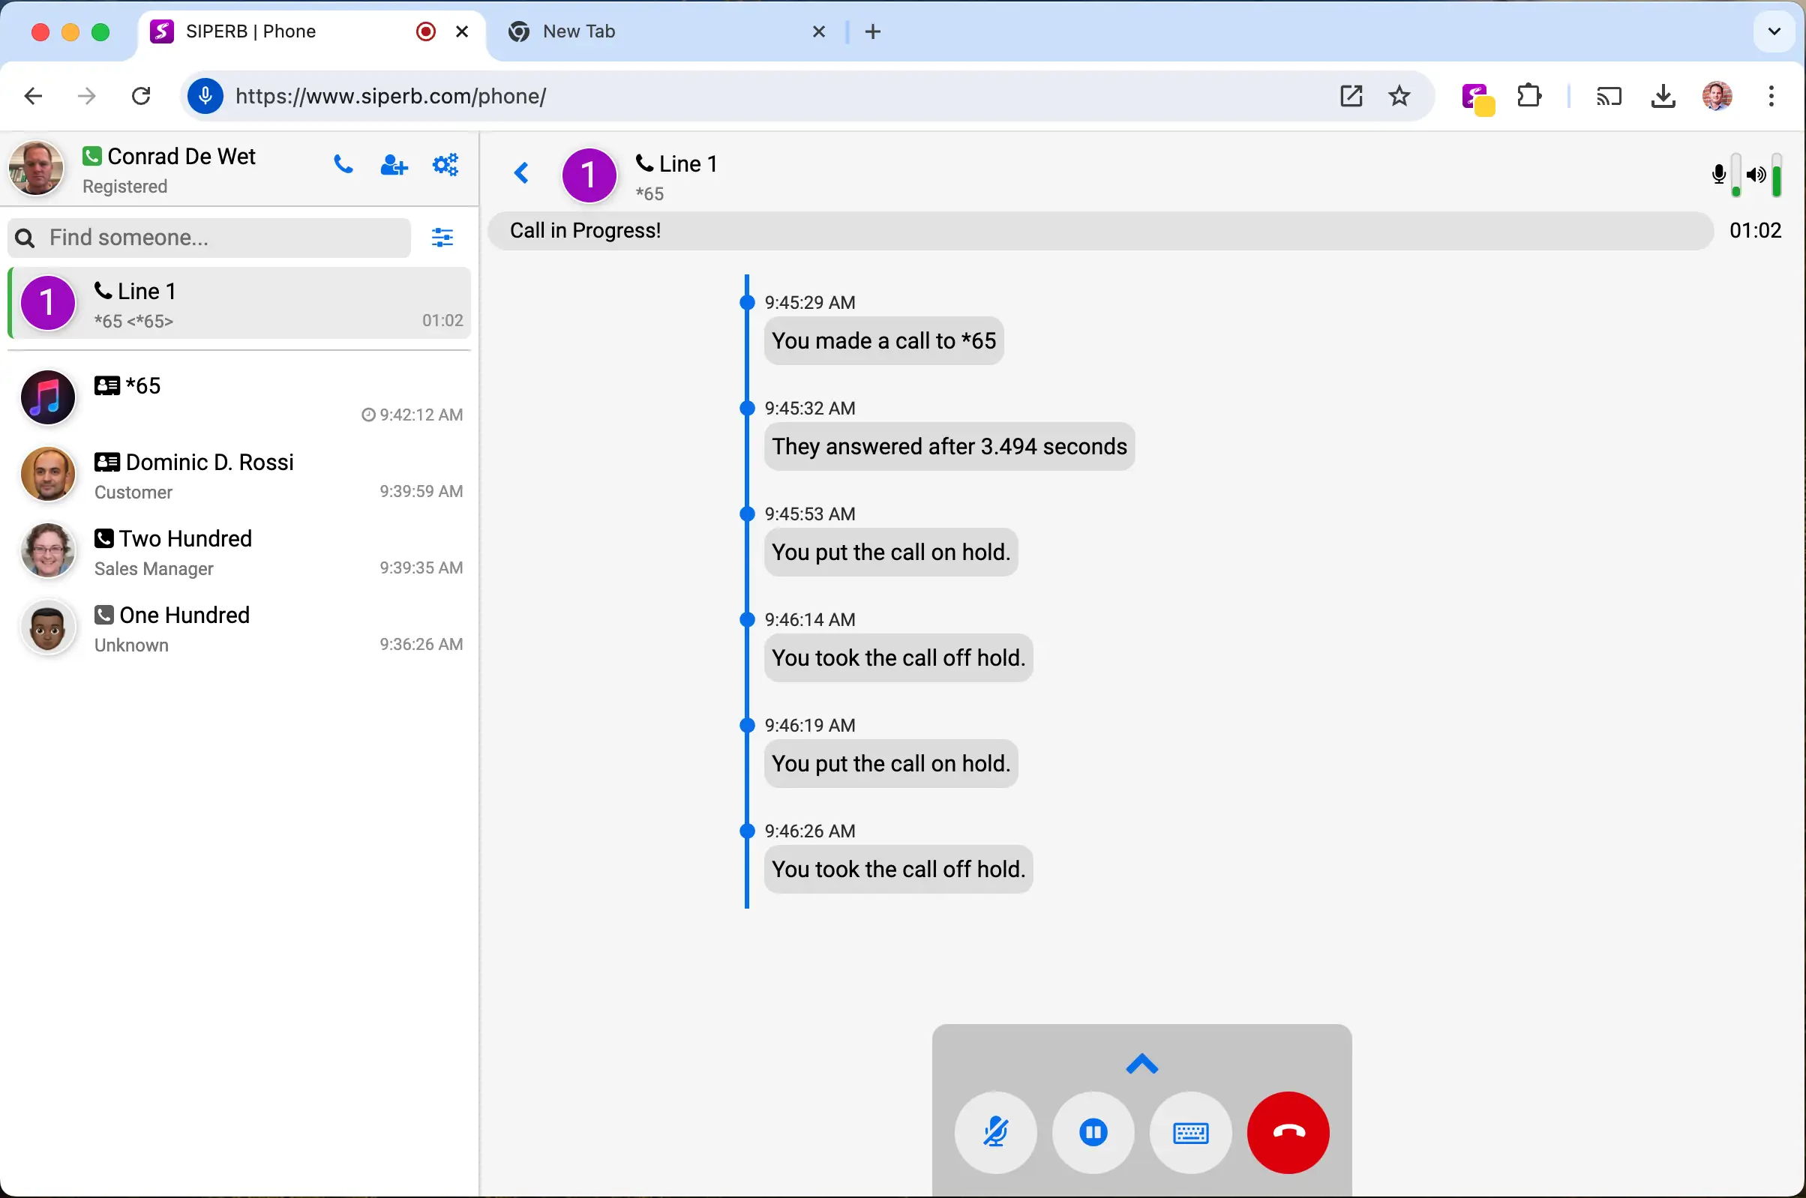
Task: Hang up the call
Action: 1288,1131
